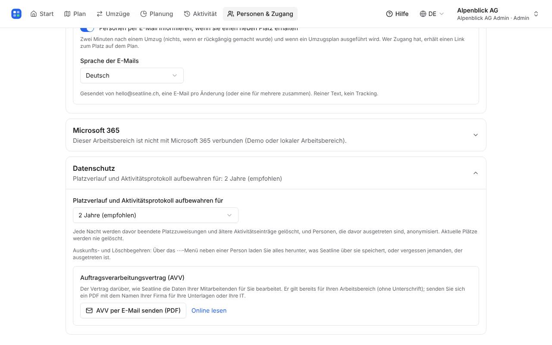Collapse the Datenschutz section
552x345 pixels.
[276, 173]
